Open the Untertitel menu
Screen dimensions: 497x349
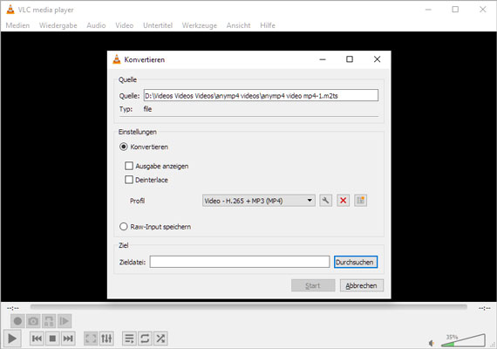(158, 25)
